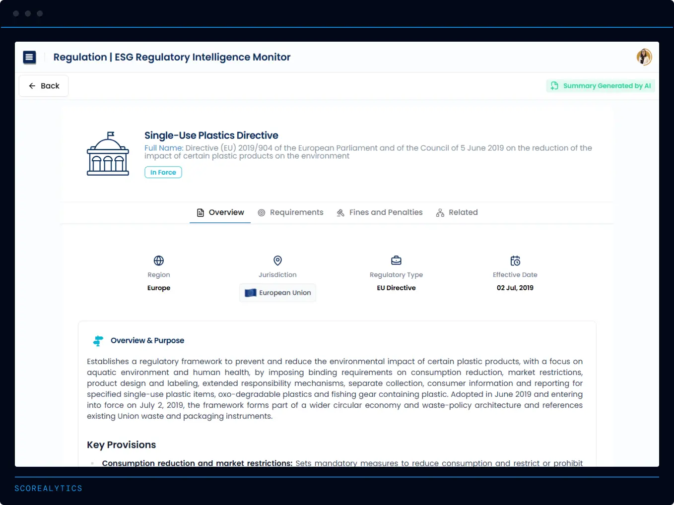
Task: Click the calendar icon above Effective Date
Action: (x=515, y=260)
